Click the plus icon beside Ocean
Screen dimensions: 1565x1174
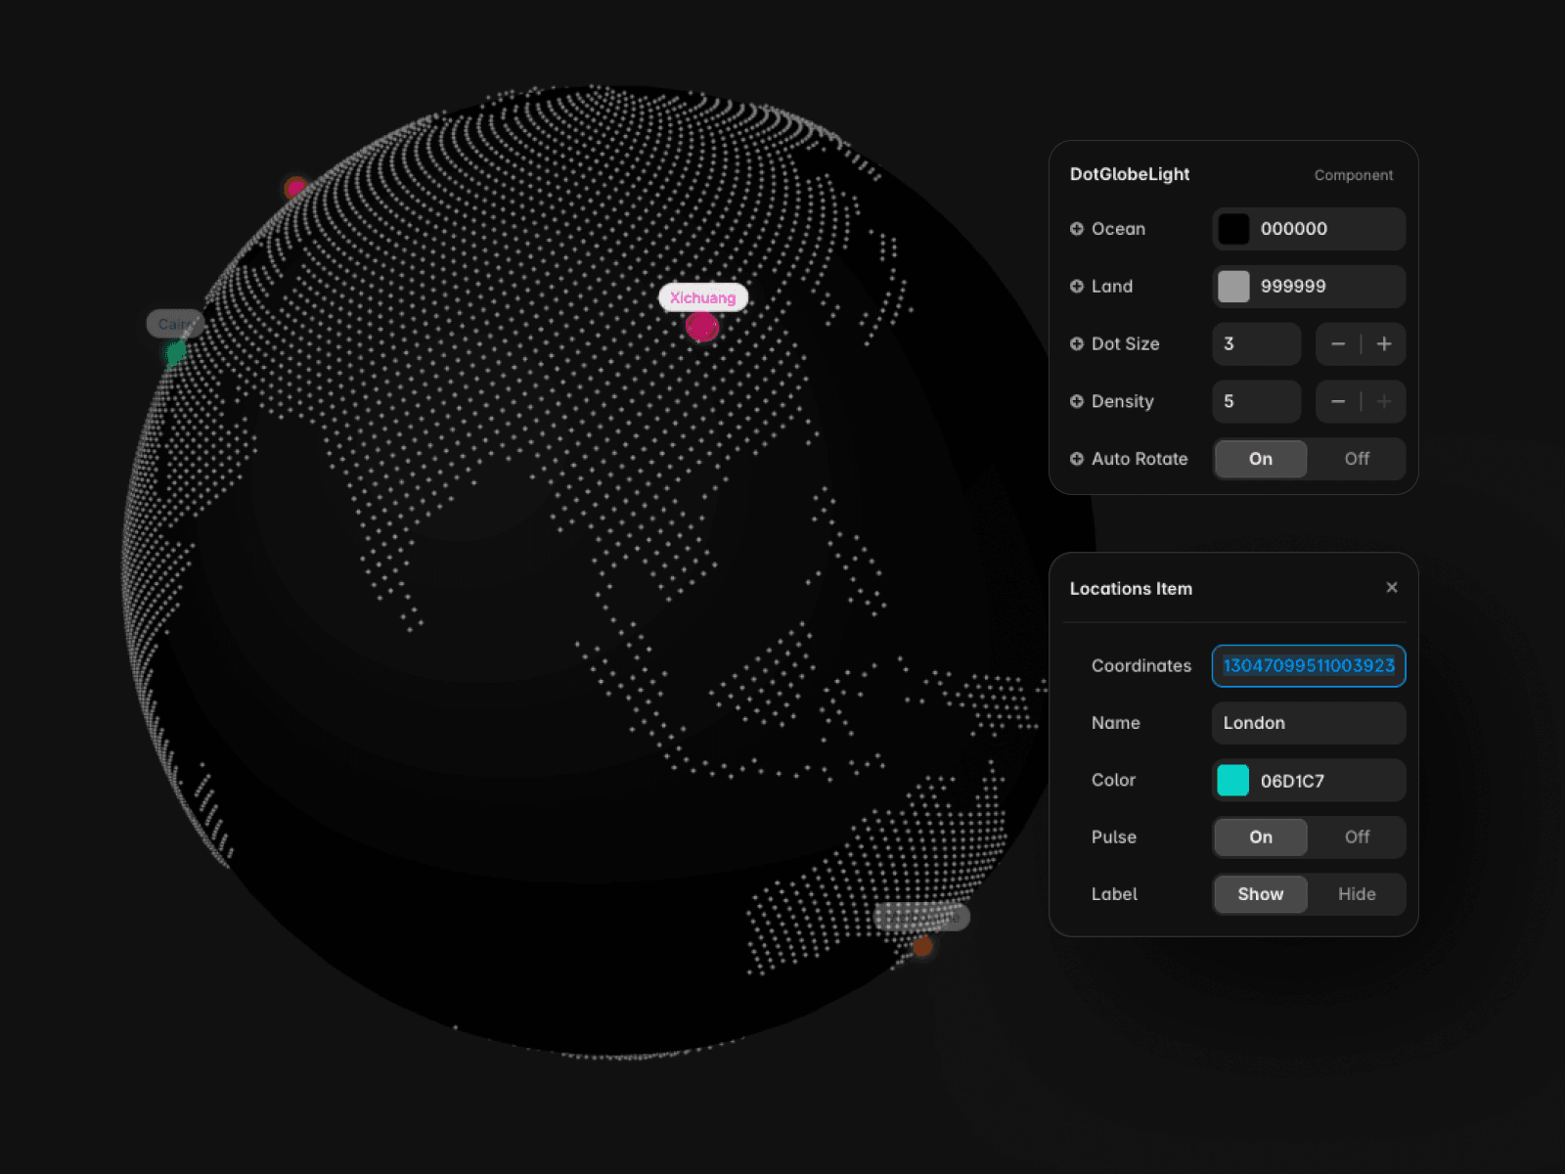tap(1076, 229)
